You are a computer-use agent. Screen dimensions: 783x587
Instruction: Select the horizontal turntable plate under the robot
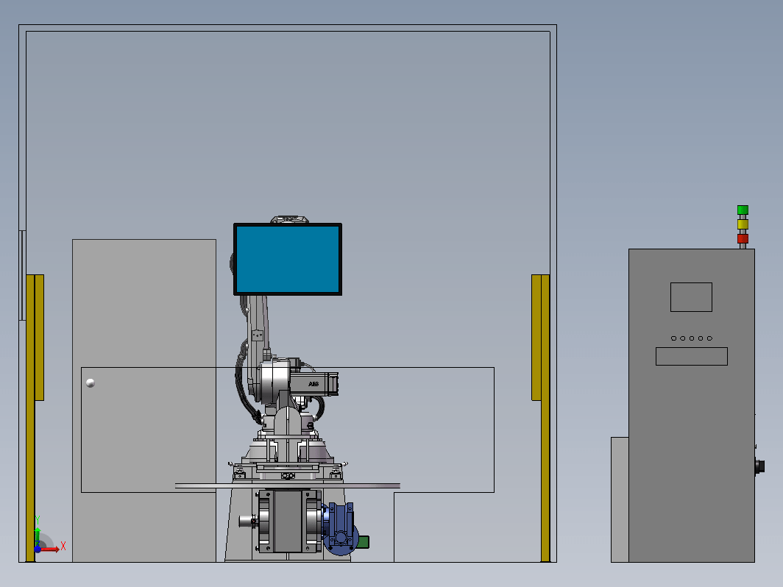tap(288, 485)
